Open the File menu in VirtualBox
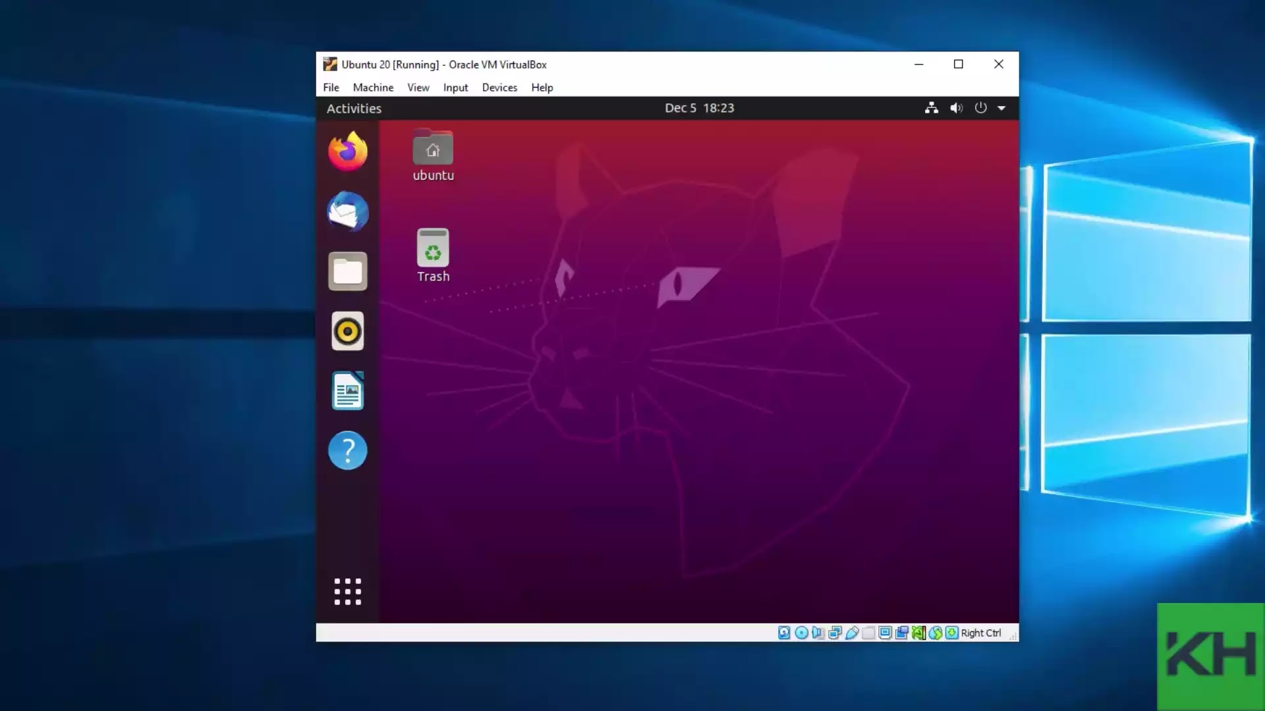The width and height of the screenshot is (1265, 711). pos(331,88)
